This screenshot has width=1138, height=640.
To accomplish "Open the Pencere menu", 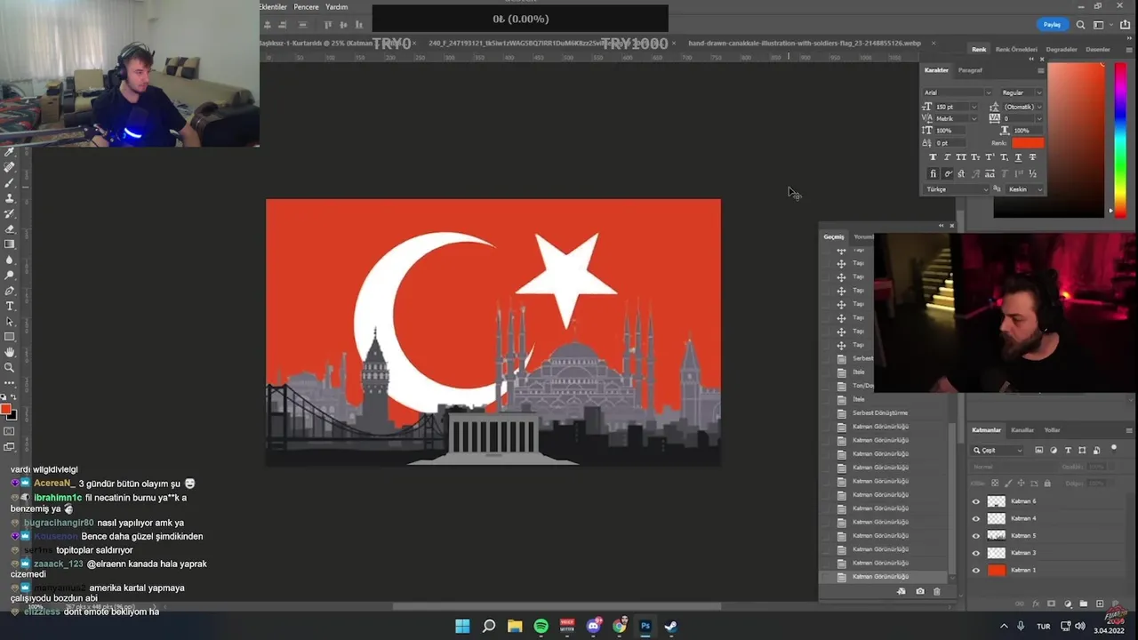I will [306, 7].
